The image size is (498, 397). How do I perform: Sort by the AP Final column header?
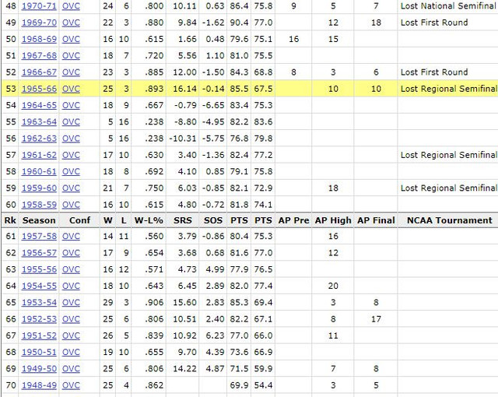tap(376, 220)
